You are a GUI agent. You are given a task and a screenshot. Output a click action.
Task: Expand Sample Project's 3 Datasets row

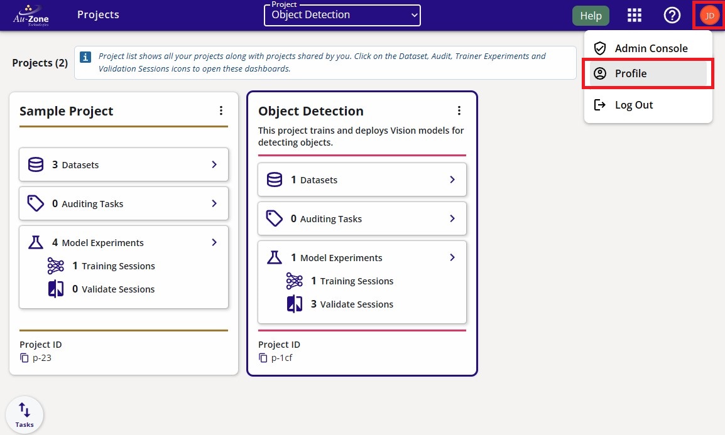click(124, 165)
